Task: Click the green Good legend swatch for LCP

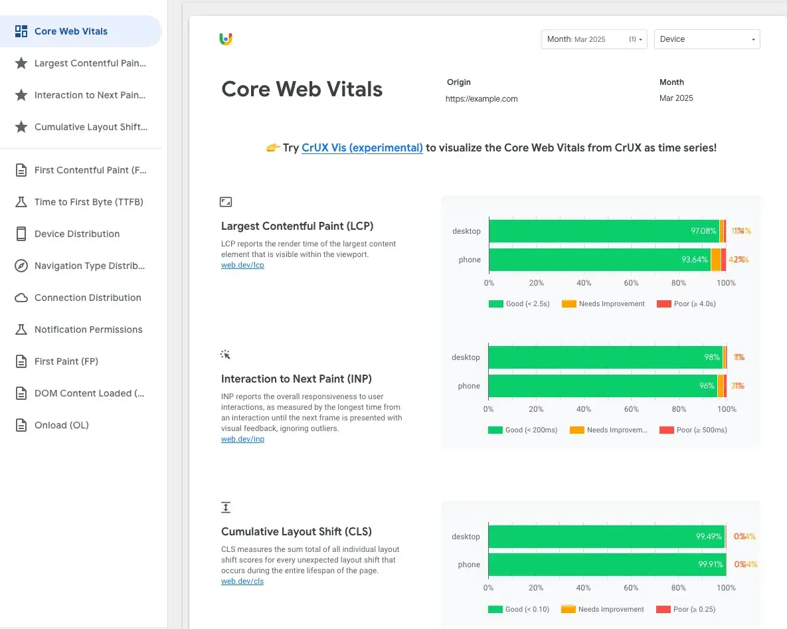Action: tap(496, 304)
